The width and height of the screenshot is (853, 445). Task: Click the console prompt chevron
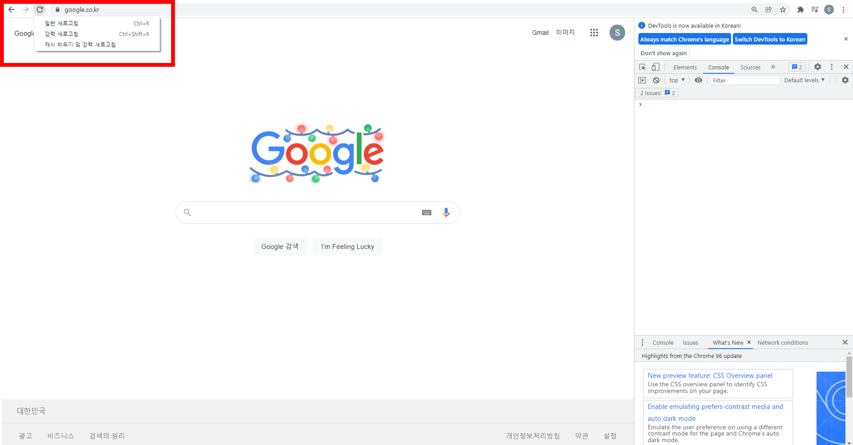(640, 105)
